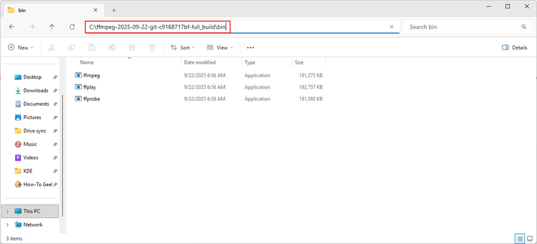Select the ffprobe file name

click(x=91, y=100)
